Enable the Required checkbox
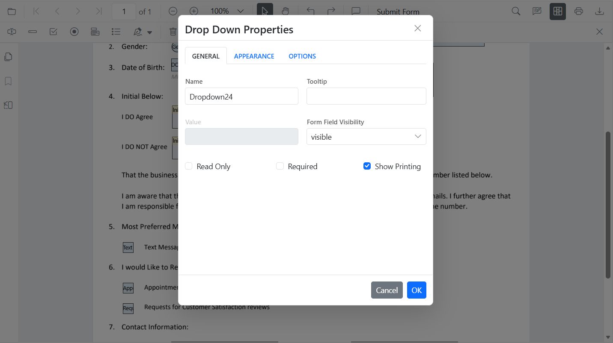Image resolution: width=613 pixels, height=343 pixels. (280, 166)
